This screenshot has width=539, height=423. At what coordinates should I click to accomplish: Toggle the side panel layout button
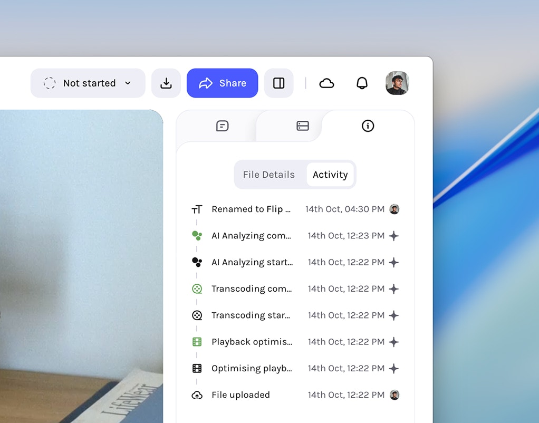(x=279, y=83)
